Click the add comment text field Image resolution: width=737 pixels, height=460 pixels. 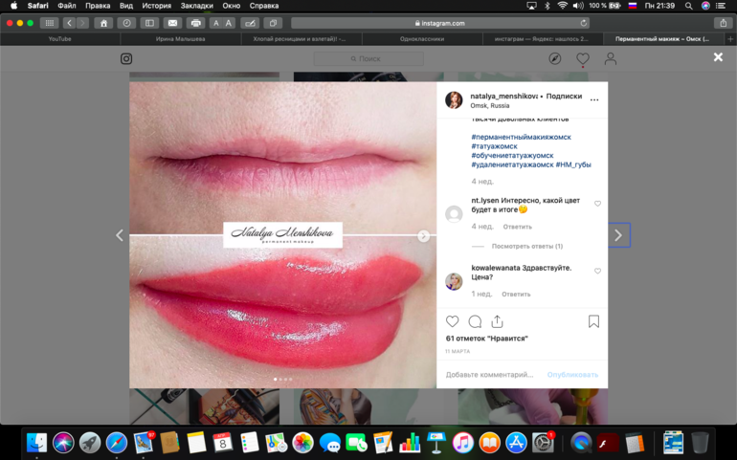[x=490, y=375]
